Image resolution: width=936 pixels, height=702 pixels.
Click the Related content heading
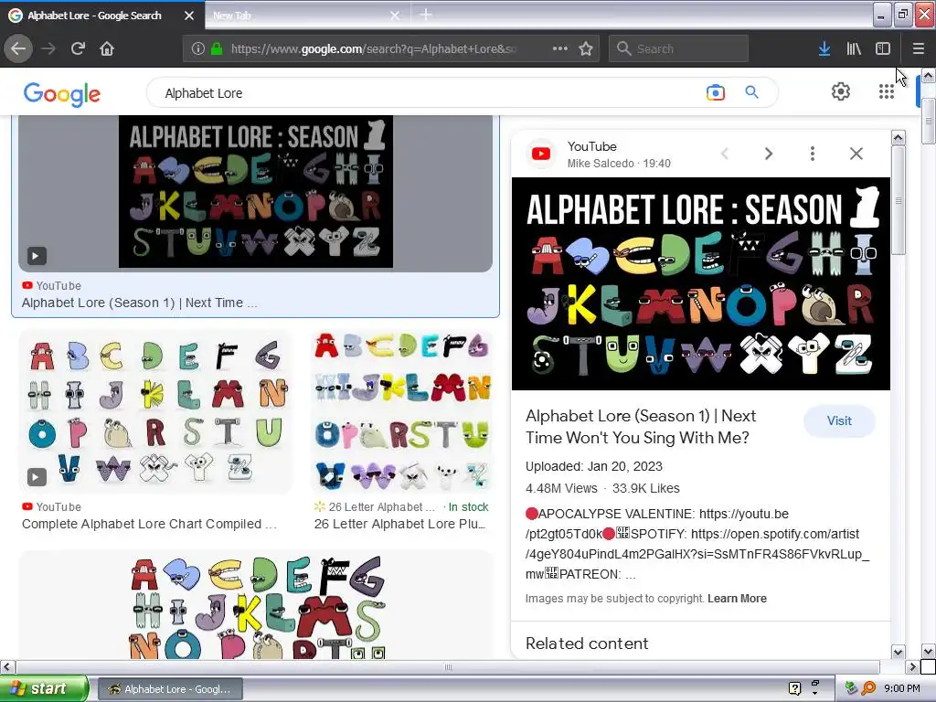point(587,643)
